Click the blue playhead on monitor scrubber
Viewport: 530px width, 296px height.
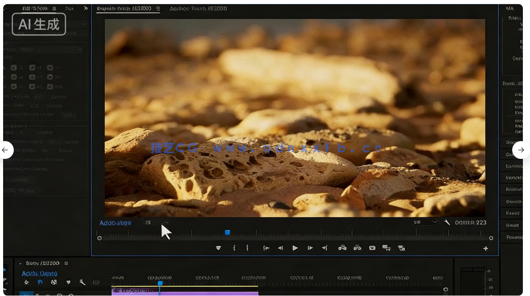click(x=227, y=232)
